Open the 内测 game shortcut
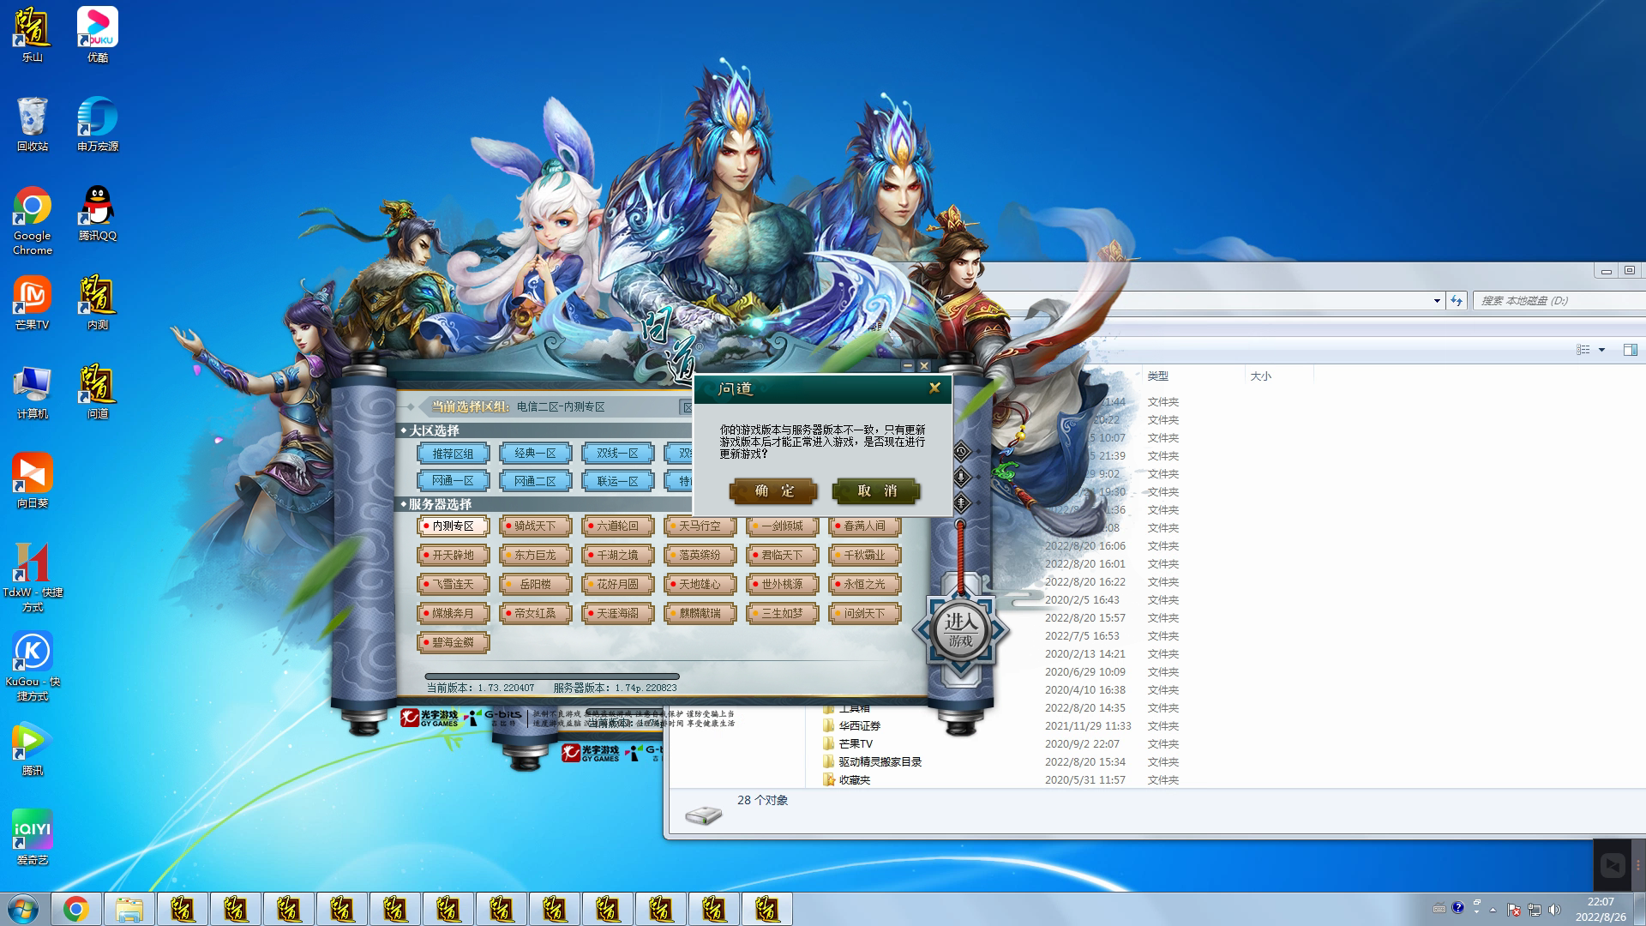 (x=98, y=303)
